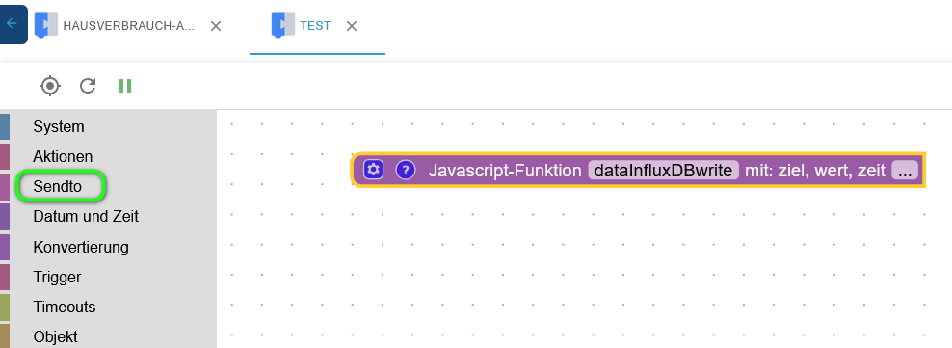Select the Javascript-Funktion block label
The height and width of the screenshot is (348, 952).
click(x=505, y=171)
